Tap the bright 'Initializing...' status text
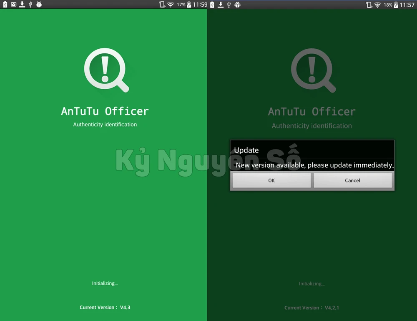Image resolution: width=417 pixels, height=321 pixels. (105, 283)
